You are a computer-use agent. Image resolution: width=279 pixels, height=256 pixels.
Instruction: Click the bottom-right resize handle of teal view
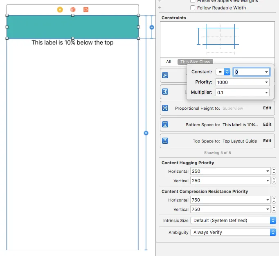click(138, 39)
